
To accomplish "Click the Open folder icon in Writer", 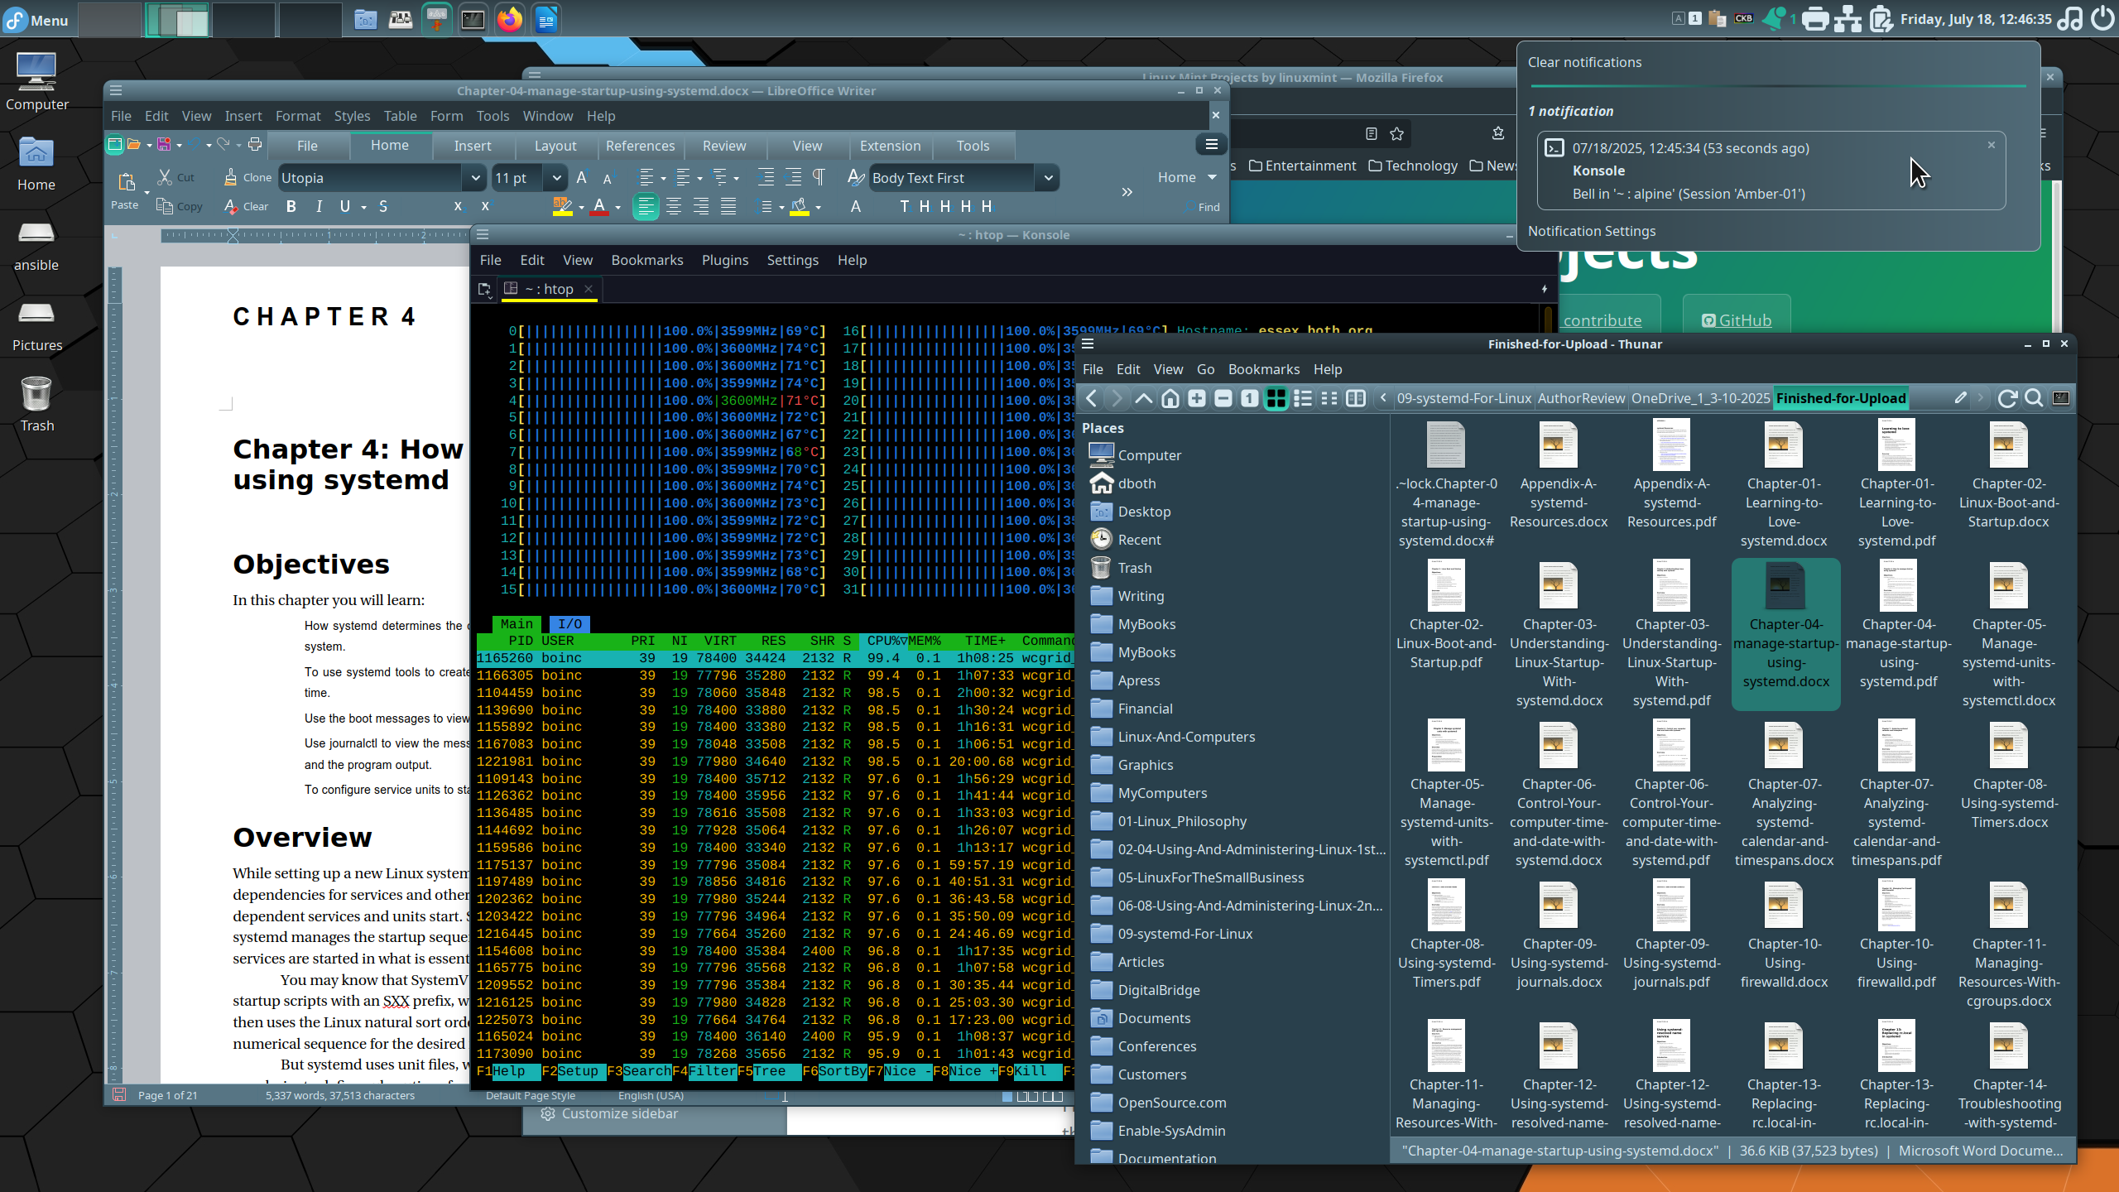I will [133, 144].
